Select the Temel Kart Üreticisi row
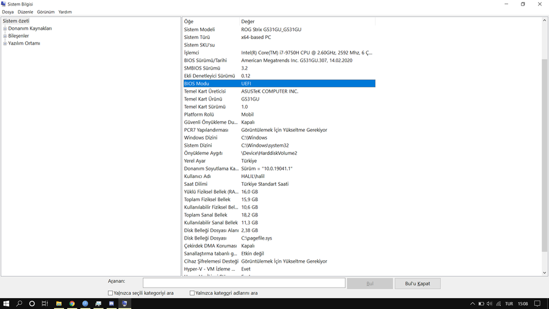549x309 pixels. tap(279, 91)
